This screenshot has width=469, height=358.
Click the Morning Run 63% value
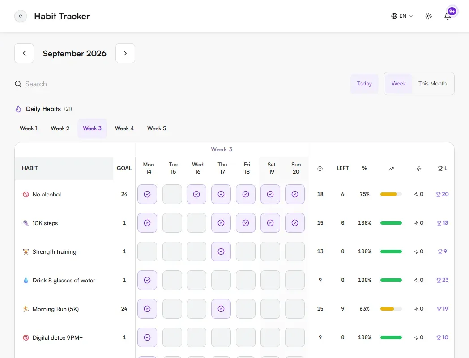tap(364, 309)
